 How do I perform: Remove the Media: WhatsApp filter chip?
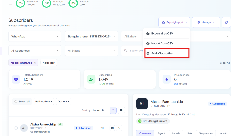35,63
